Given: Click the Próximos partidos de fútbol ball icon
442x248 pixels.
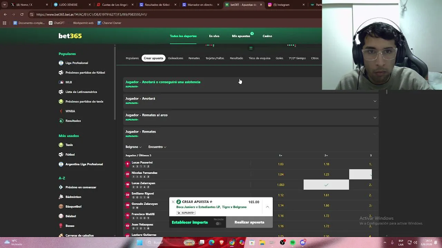Looking at the screenshot, I should [61, 73].
